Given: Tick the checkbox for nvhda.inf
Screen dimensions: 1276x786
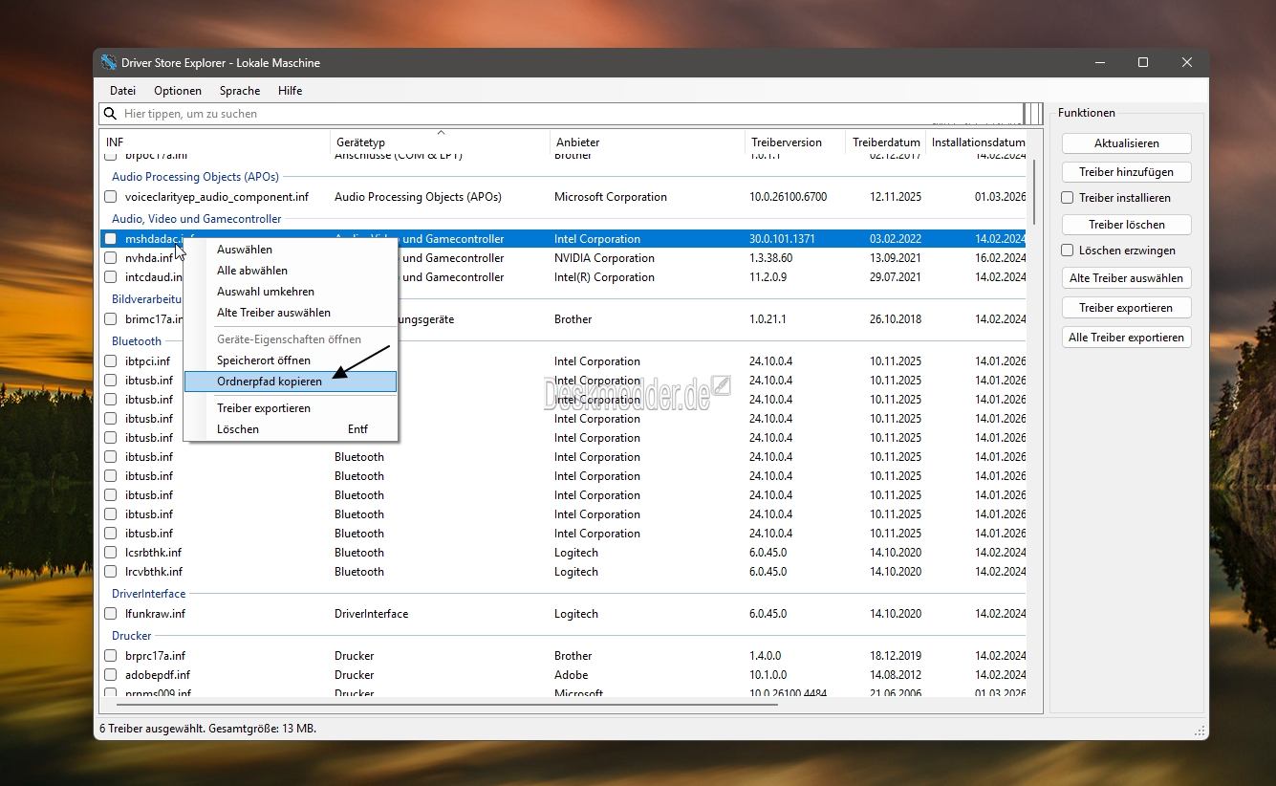Looking at the screenshot, I should click(x=111, y=258).
